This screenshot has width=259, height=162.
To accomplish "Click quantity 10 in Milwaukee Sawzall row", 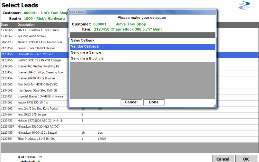I will pyautogui.click(x=83, y=133).
